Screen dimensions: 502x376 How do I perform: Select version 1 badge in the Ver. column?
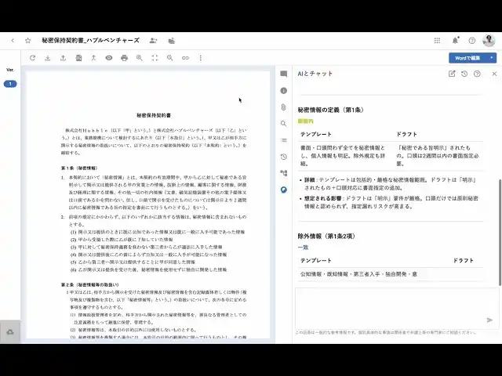pos(10,84)
